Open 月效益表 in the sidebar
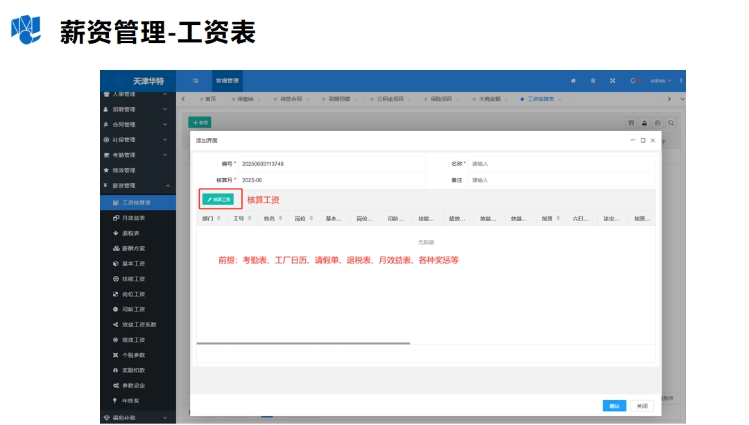This screenshot has height=425, width=749. tap(138, 218)
